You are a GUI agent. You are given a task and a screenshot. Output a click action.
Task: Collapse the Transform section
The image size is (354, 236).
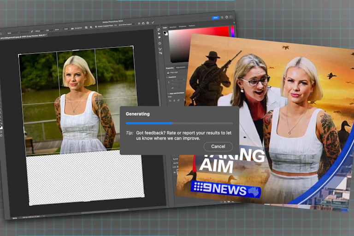167,77
